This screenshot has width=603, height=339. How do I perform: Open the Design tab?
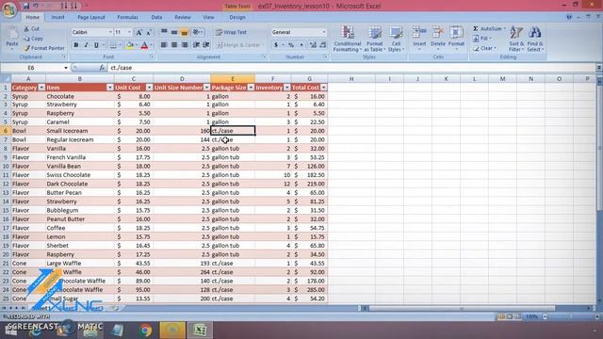tap(237, 17)
